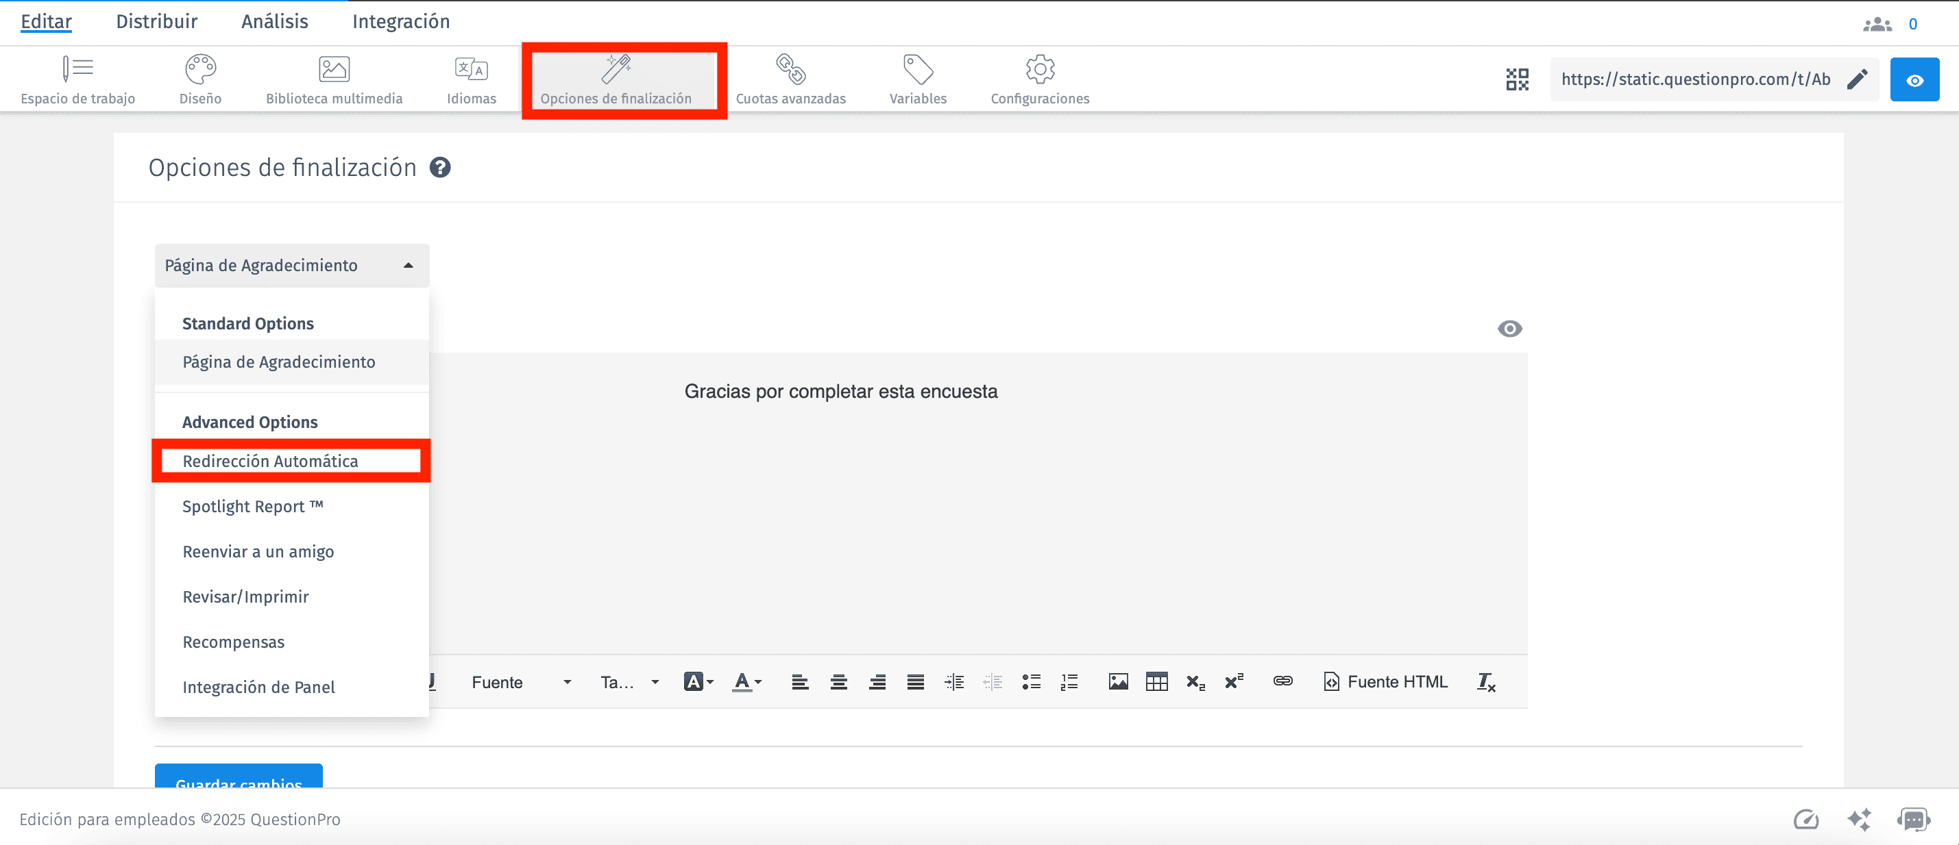The width and height of the screenshot is (1959, 845).
Task: Open Biblioteca multimedia image icon
Action: [334, 69]
